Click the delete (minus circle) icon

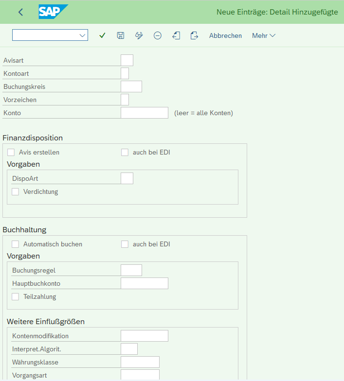(158, 35)
